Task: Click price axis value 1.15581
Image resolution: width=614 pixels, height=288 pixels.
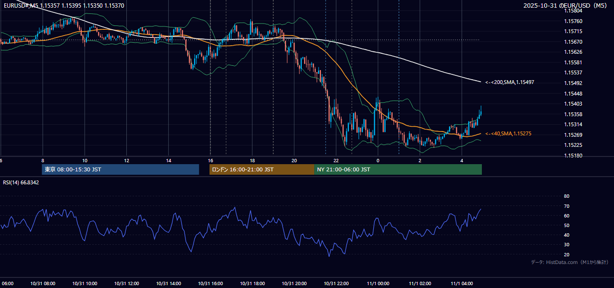Action: (x=573, y=62)
